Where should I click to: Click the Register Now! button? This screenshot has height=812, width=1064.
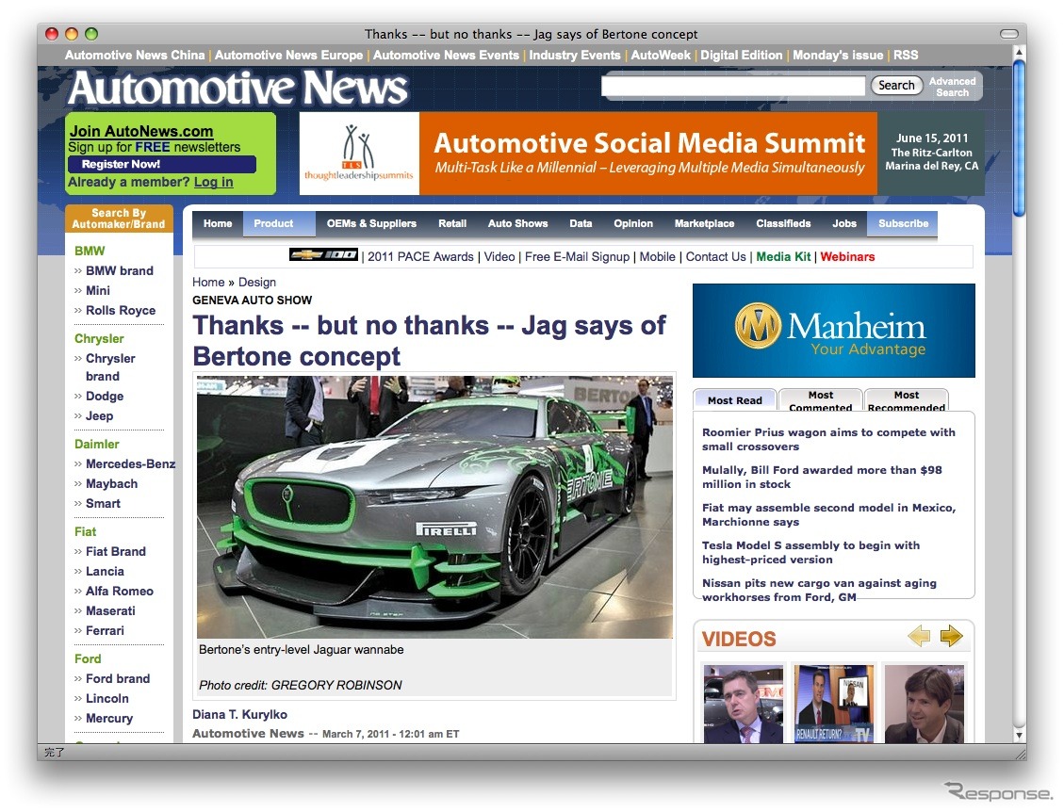pos(162,164)
